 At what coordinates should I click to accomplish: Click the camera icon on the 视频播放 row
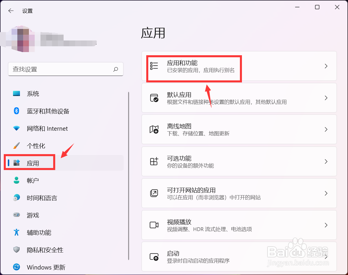(154, 225)
